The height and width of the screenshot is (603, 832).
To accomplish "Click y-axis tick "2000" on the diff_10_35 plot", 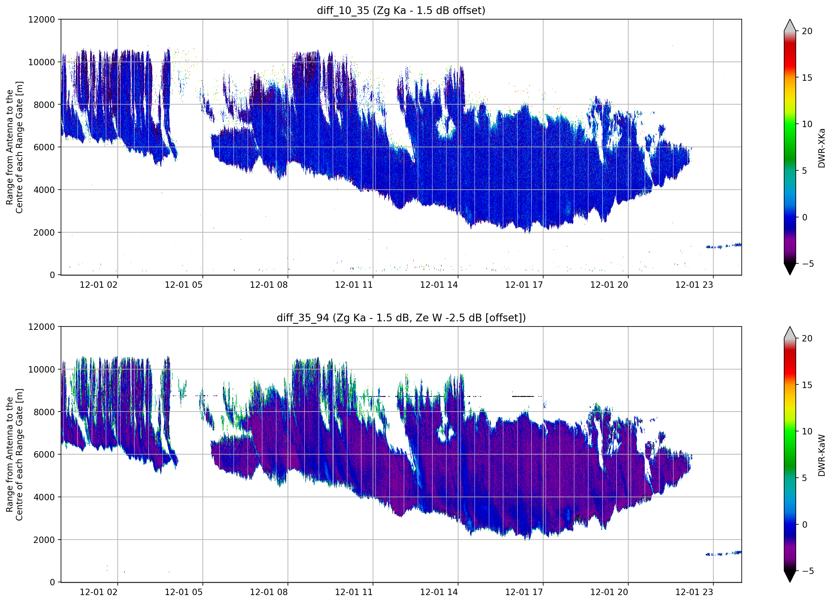I will pyautogui.click(x=44, y=232).
